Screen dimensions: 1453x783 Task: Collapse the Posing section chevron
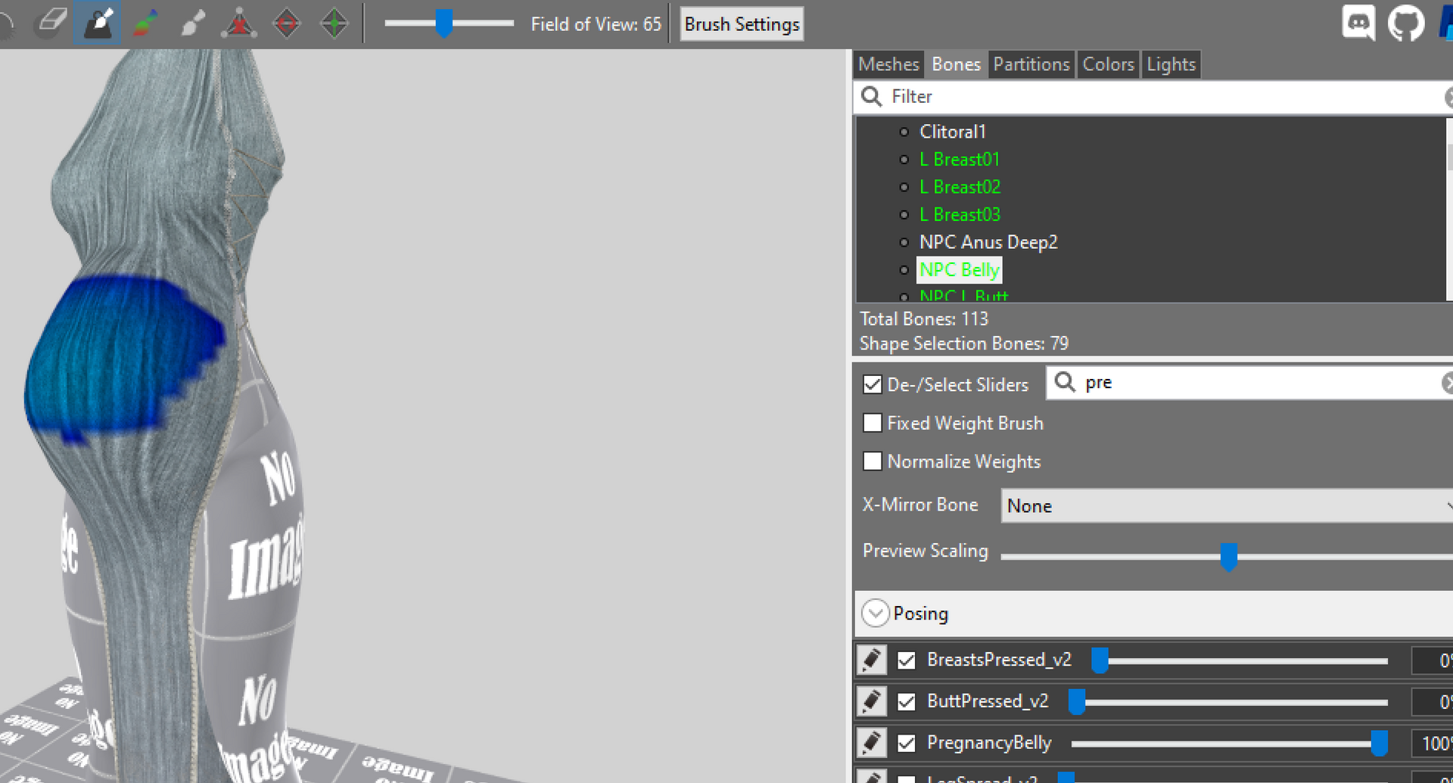coord(876,613)
